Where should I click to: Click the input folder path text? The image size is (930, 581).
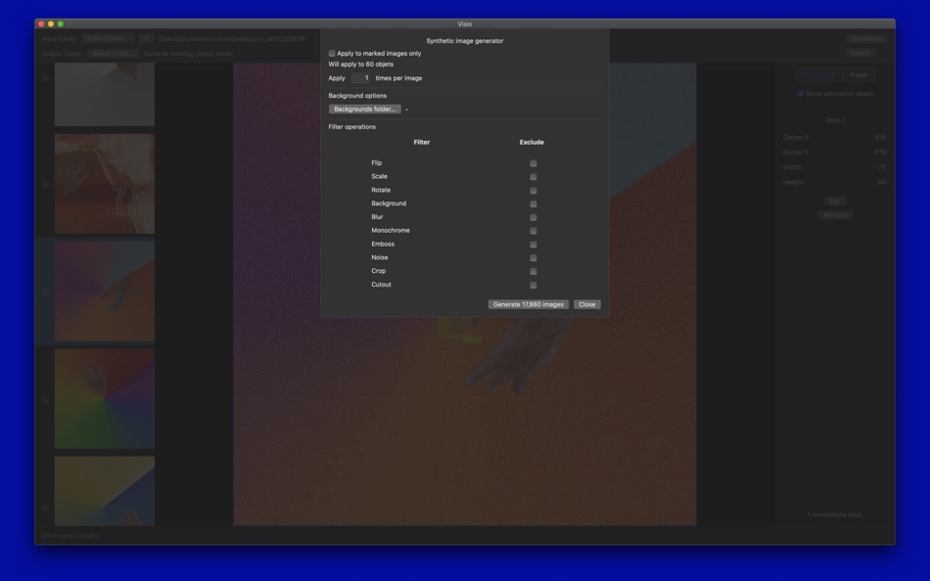tap(231, 38)
